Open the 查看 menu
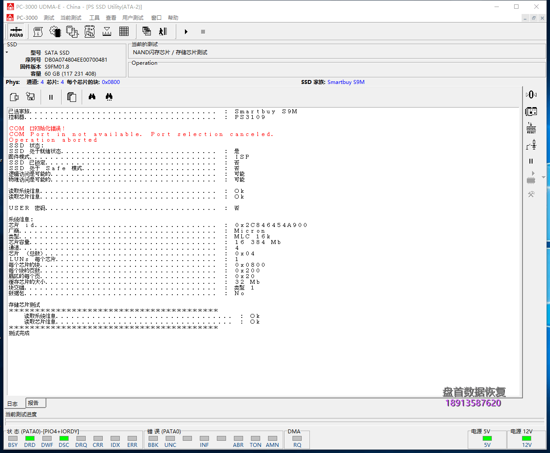Screen dimensions: 550x453 click(x=111, y=17)
